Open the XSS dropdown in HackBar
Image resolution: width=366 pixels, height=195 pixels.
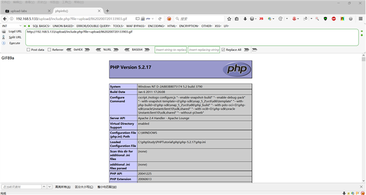point(218,26)
